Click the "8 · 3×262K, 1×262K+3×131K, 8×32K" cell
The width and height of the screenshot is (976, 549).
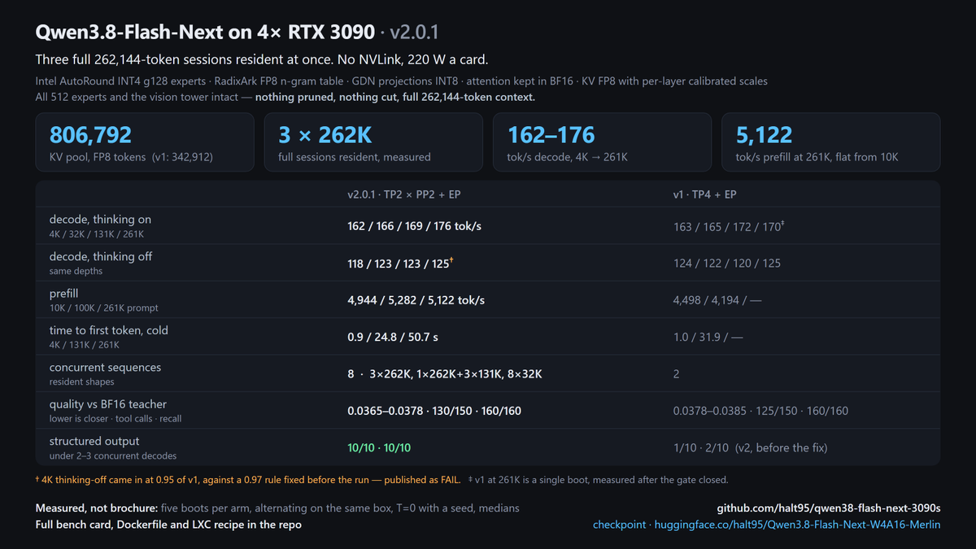[445, 374]
